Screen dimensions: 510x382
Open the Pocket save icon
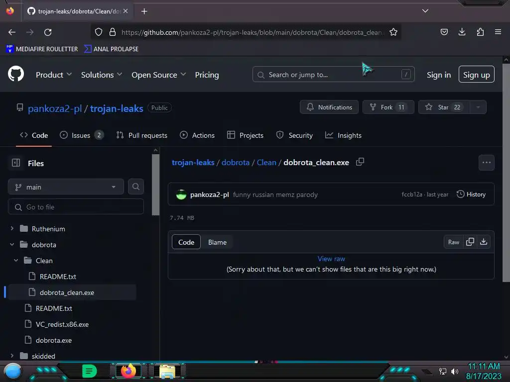444,32
